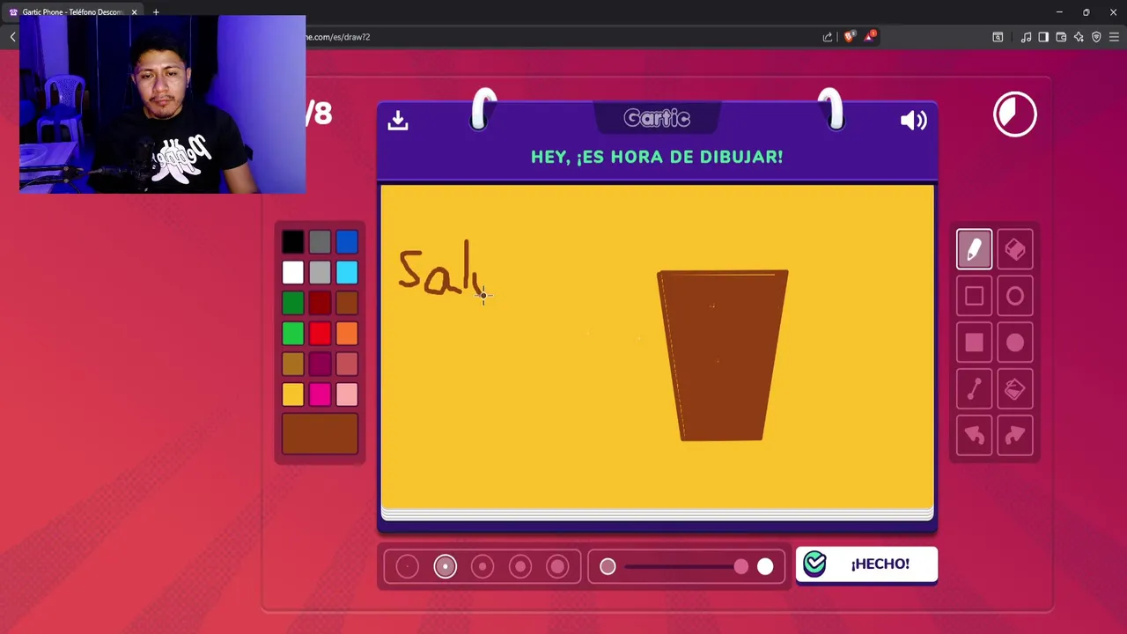Choose the fourth brush size

(x=520, y=567)
